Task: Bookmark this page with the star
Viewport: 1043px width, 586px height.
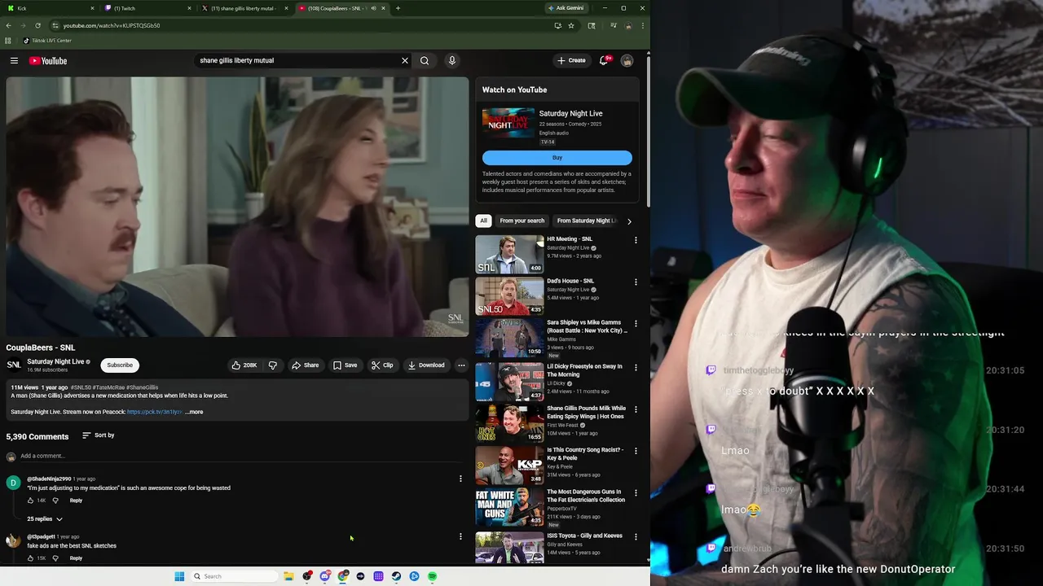Action: click(x=571, y=25)
